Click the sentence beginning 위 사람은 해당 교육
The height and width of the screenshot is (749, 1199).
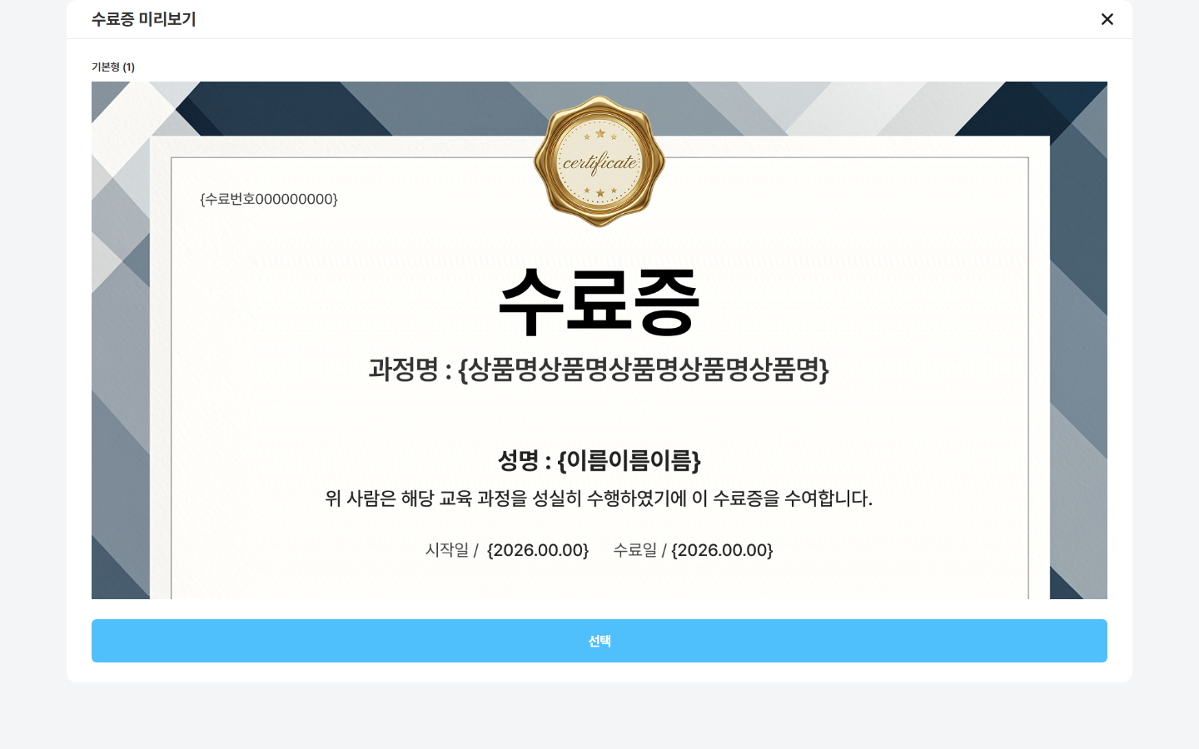[599, 499]
